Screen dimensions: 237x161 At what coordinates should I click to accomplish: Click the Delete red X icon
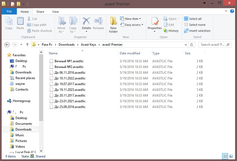point(86,21)
